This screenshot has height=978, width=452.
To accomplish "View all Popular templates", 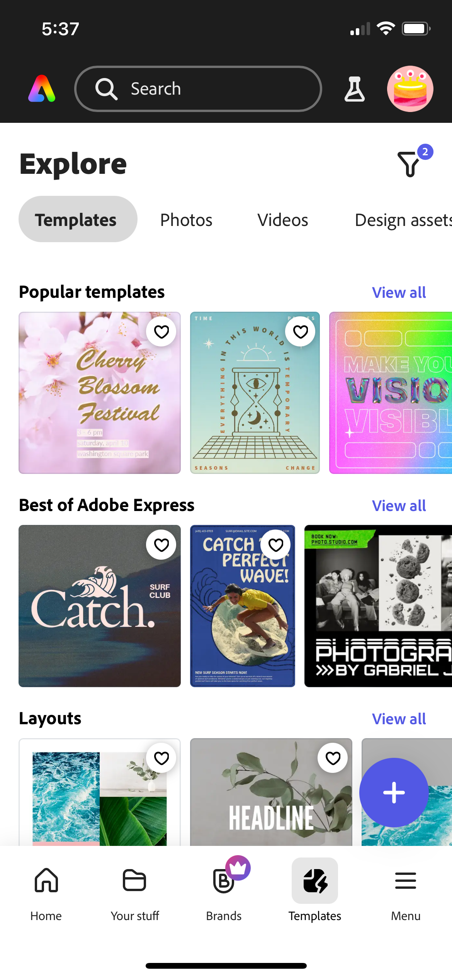I will click(399, 292).
